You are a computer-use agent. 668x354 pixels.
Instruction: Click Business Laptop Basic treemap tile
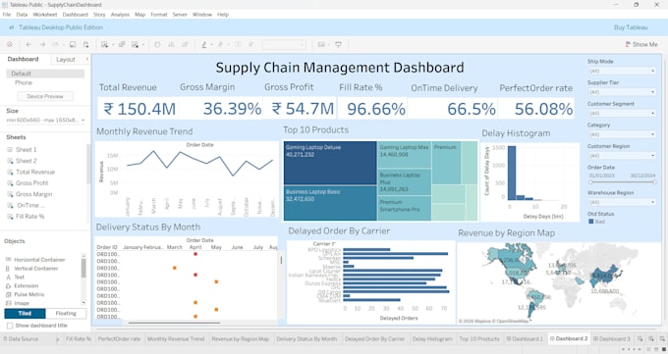coord(330,203)
